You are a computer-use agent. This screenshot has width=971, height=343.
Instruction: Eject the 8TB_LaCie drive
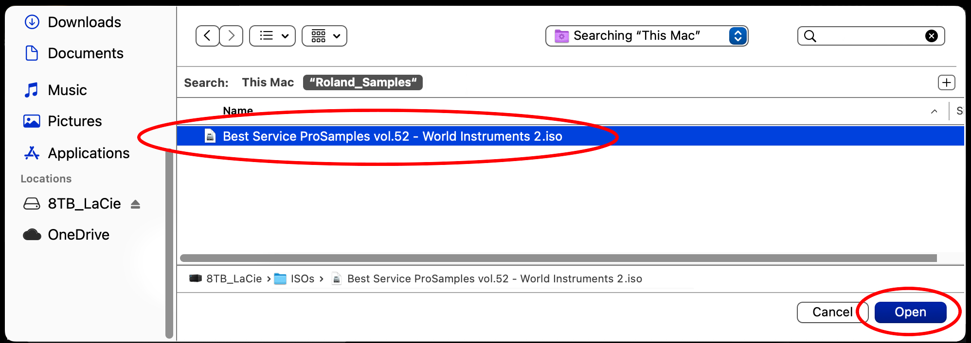click(x=135, y=204)
